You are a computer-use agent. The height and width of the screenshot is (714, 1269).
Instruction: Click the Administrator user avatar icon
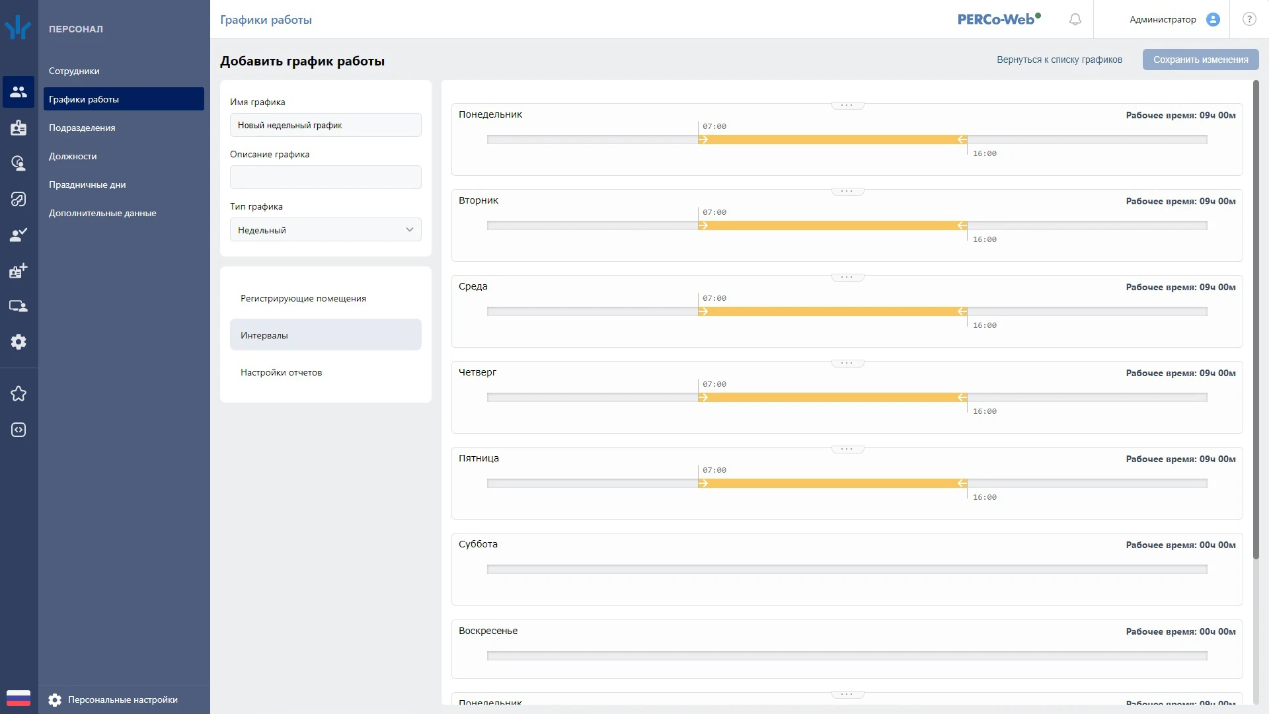click(x=1213, y=19)
